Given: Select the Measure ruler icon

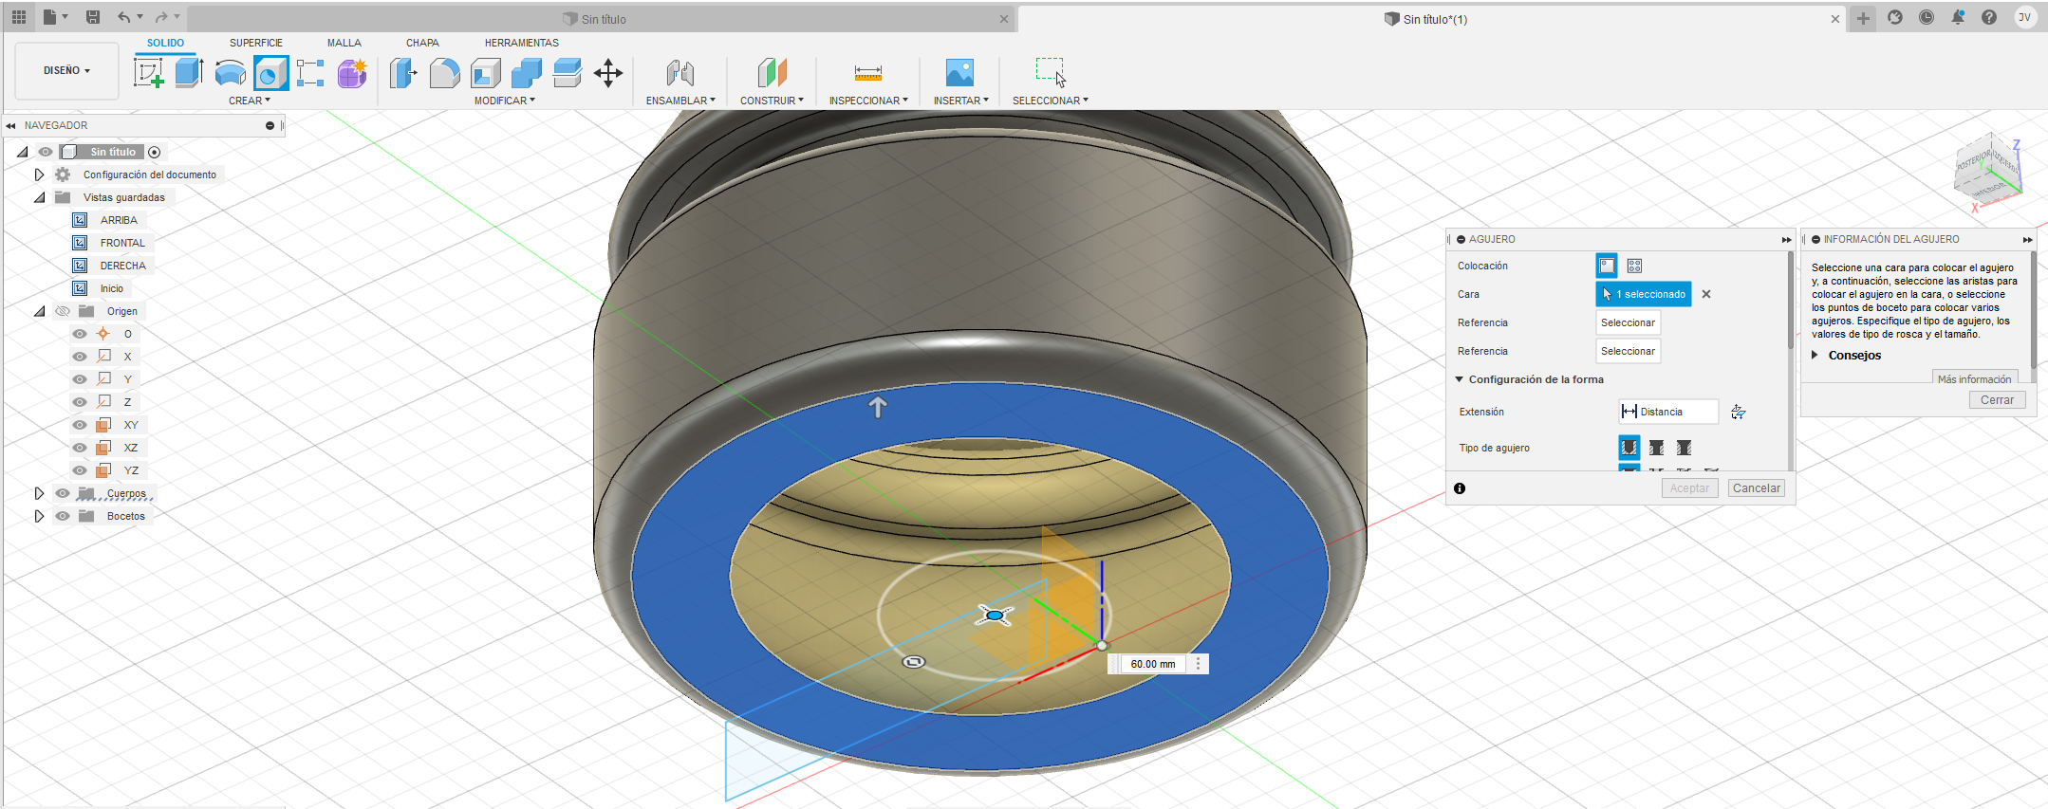Looking at the screenshot, I should coord(868,73).
